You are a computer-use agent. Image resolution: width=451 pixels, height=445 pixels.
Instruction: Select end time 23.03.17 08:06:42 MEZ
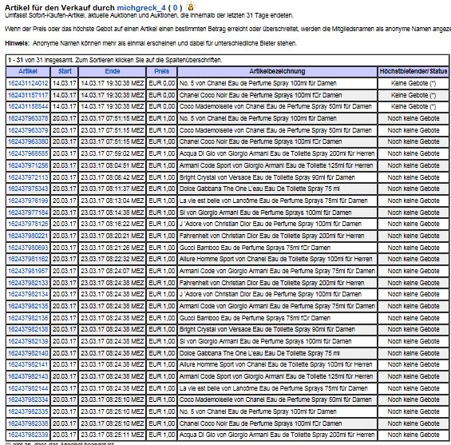[x=113, y=177]
